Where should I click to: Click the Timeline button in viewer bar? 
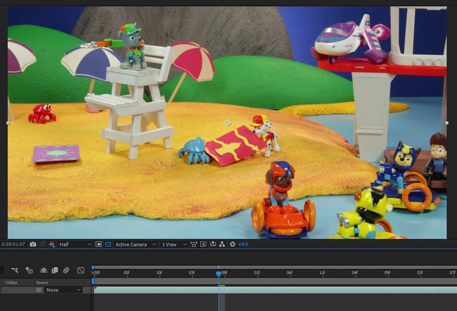coord(213,244)
